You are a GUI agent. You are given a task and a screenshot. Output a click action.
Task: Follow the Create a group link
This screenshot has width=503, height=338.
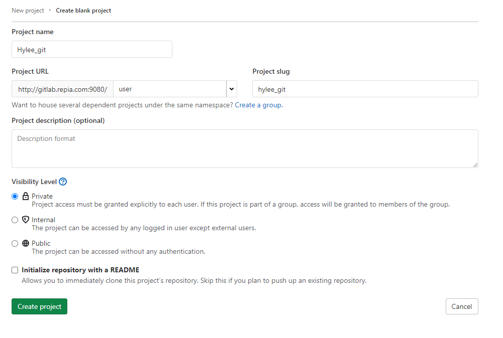258,105
